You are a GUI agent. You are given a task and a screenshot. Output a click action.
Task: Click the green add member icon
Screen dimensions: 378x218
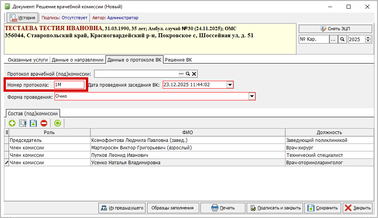tap(12, 123)
